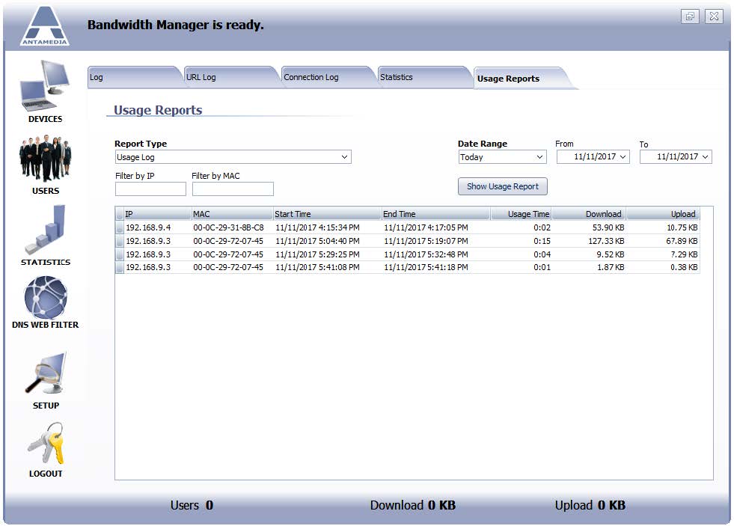Sort by the End Time column header
This screenshot has height=526, width=734.
tap(435, 214)
